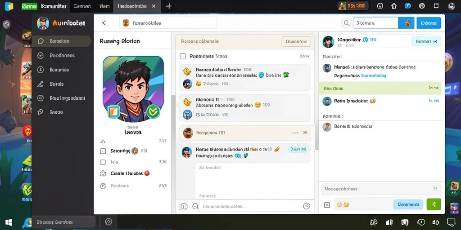Click the icon beside Reoleas
Viewport: 461px width, 230px height.
coord(103,186)
